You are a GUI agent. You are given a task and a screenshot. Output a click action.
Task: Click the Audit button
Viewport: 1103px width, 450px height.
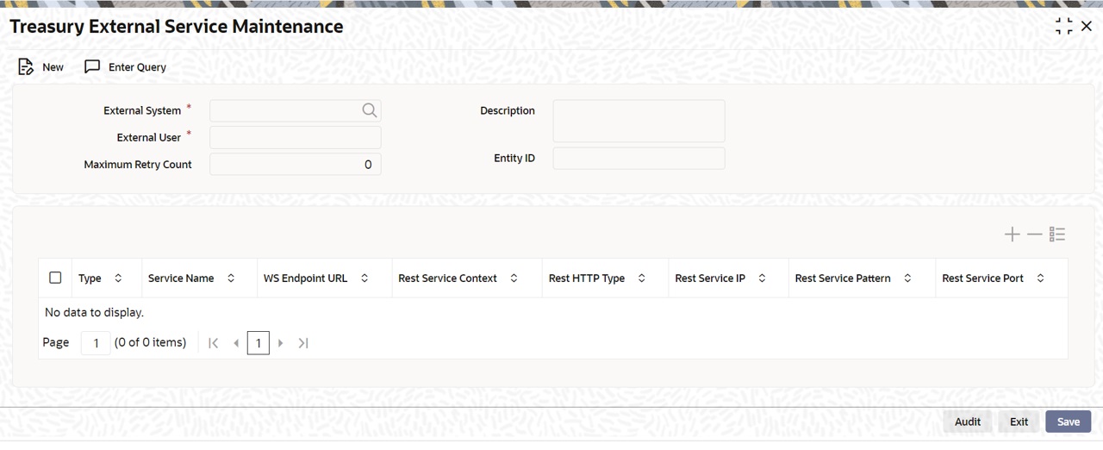pos(968,422)
